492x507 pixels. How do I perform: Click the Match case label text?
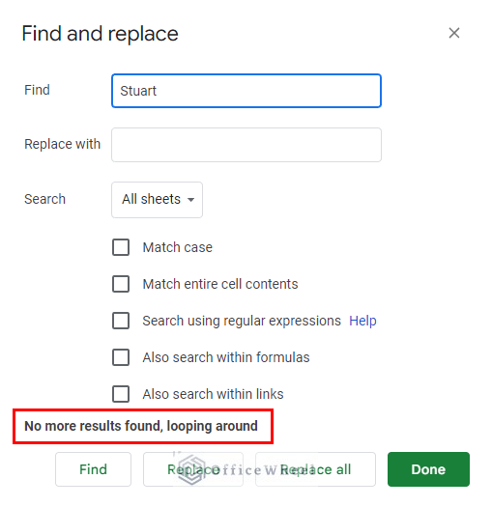(x=178, y=247)
